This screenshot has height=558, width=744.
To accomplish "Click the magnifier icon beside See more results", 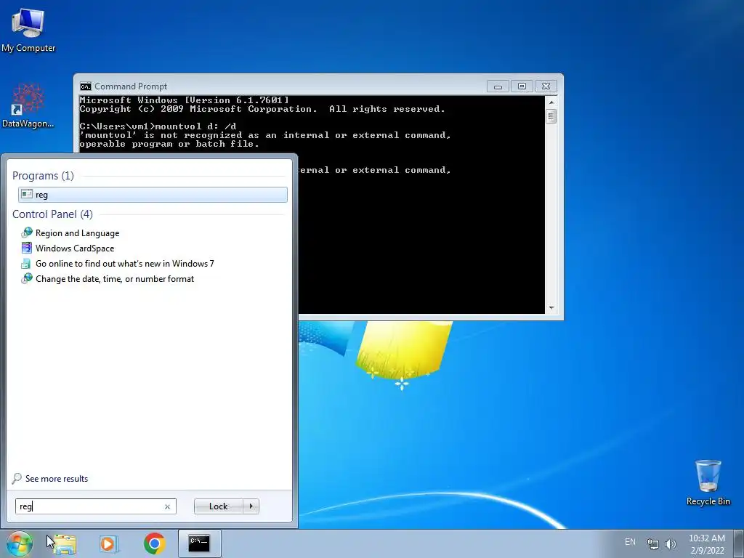I will point(17,478).
